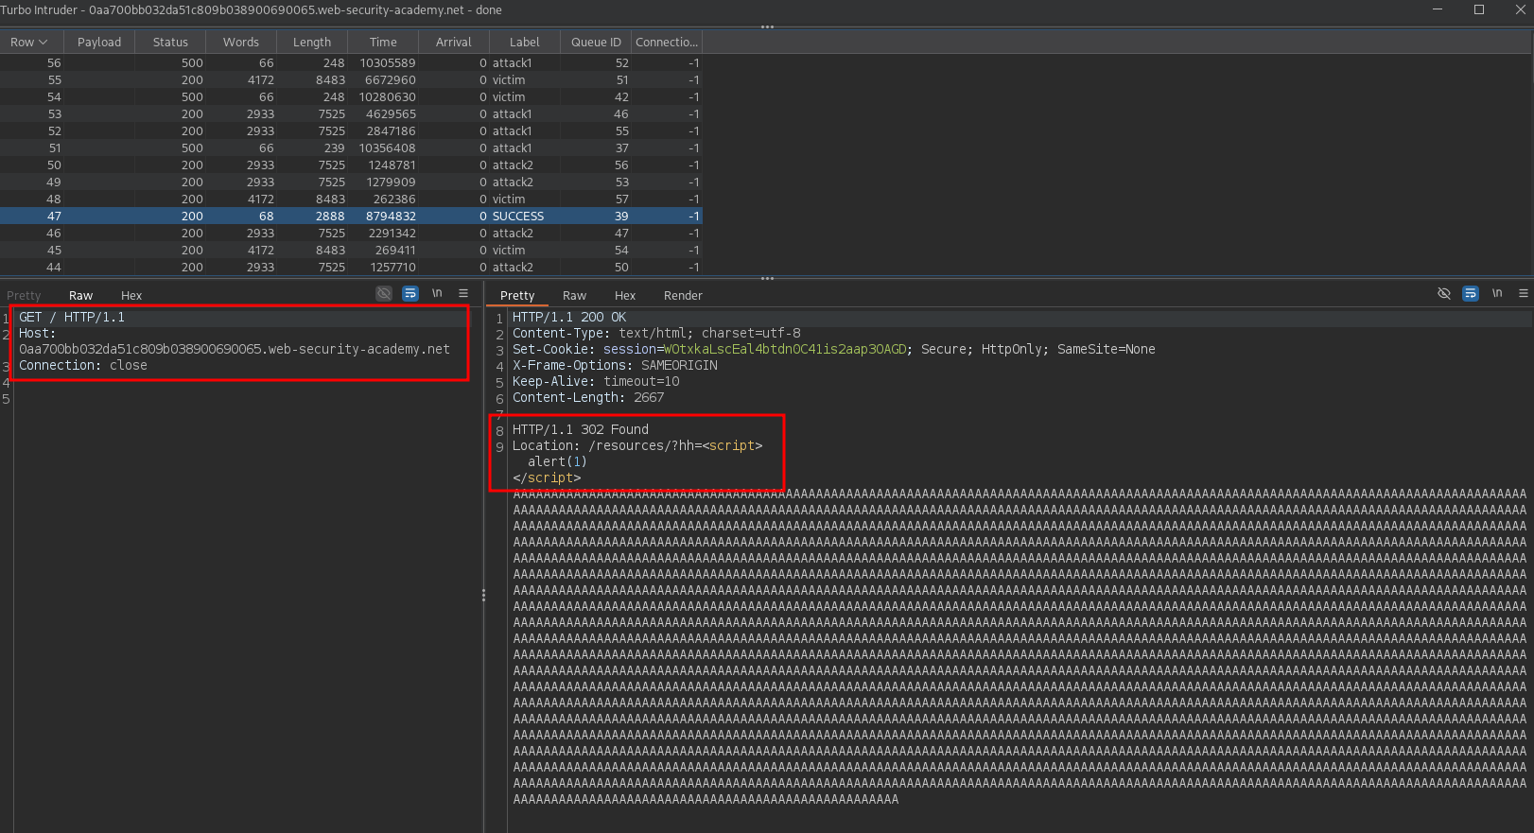The image size is (1534, 833).
Task: Sort by Payload column header
Action: [99, 43]
